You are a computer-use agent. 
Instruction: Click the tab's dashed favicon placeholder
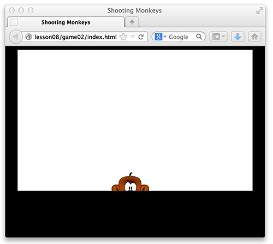[14, 22]
